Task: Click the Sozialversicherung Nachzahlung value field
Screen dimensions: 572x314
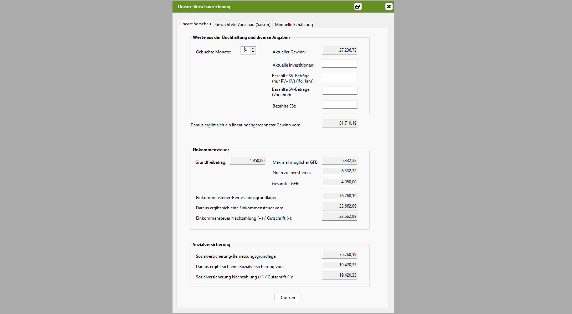Action: (x=340, y=275)
